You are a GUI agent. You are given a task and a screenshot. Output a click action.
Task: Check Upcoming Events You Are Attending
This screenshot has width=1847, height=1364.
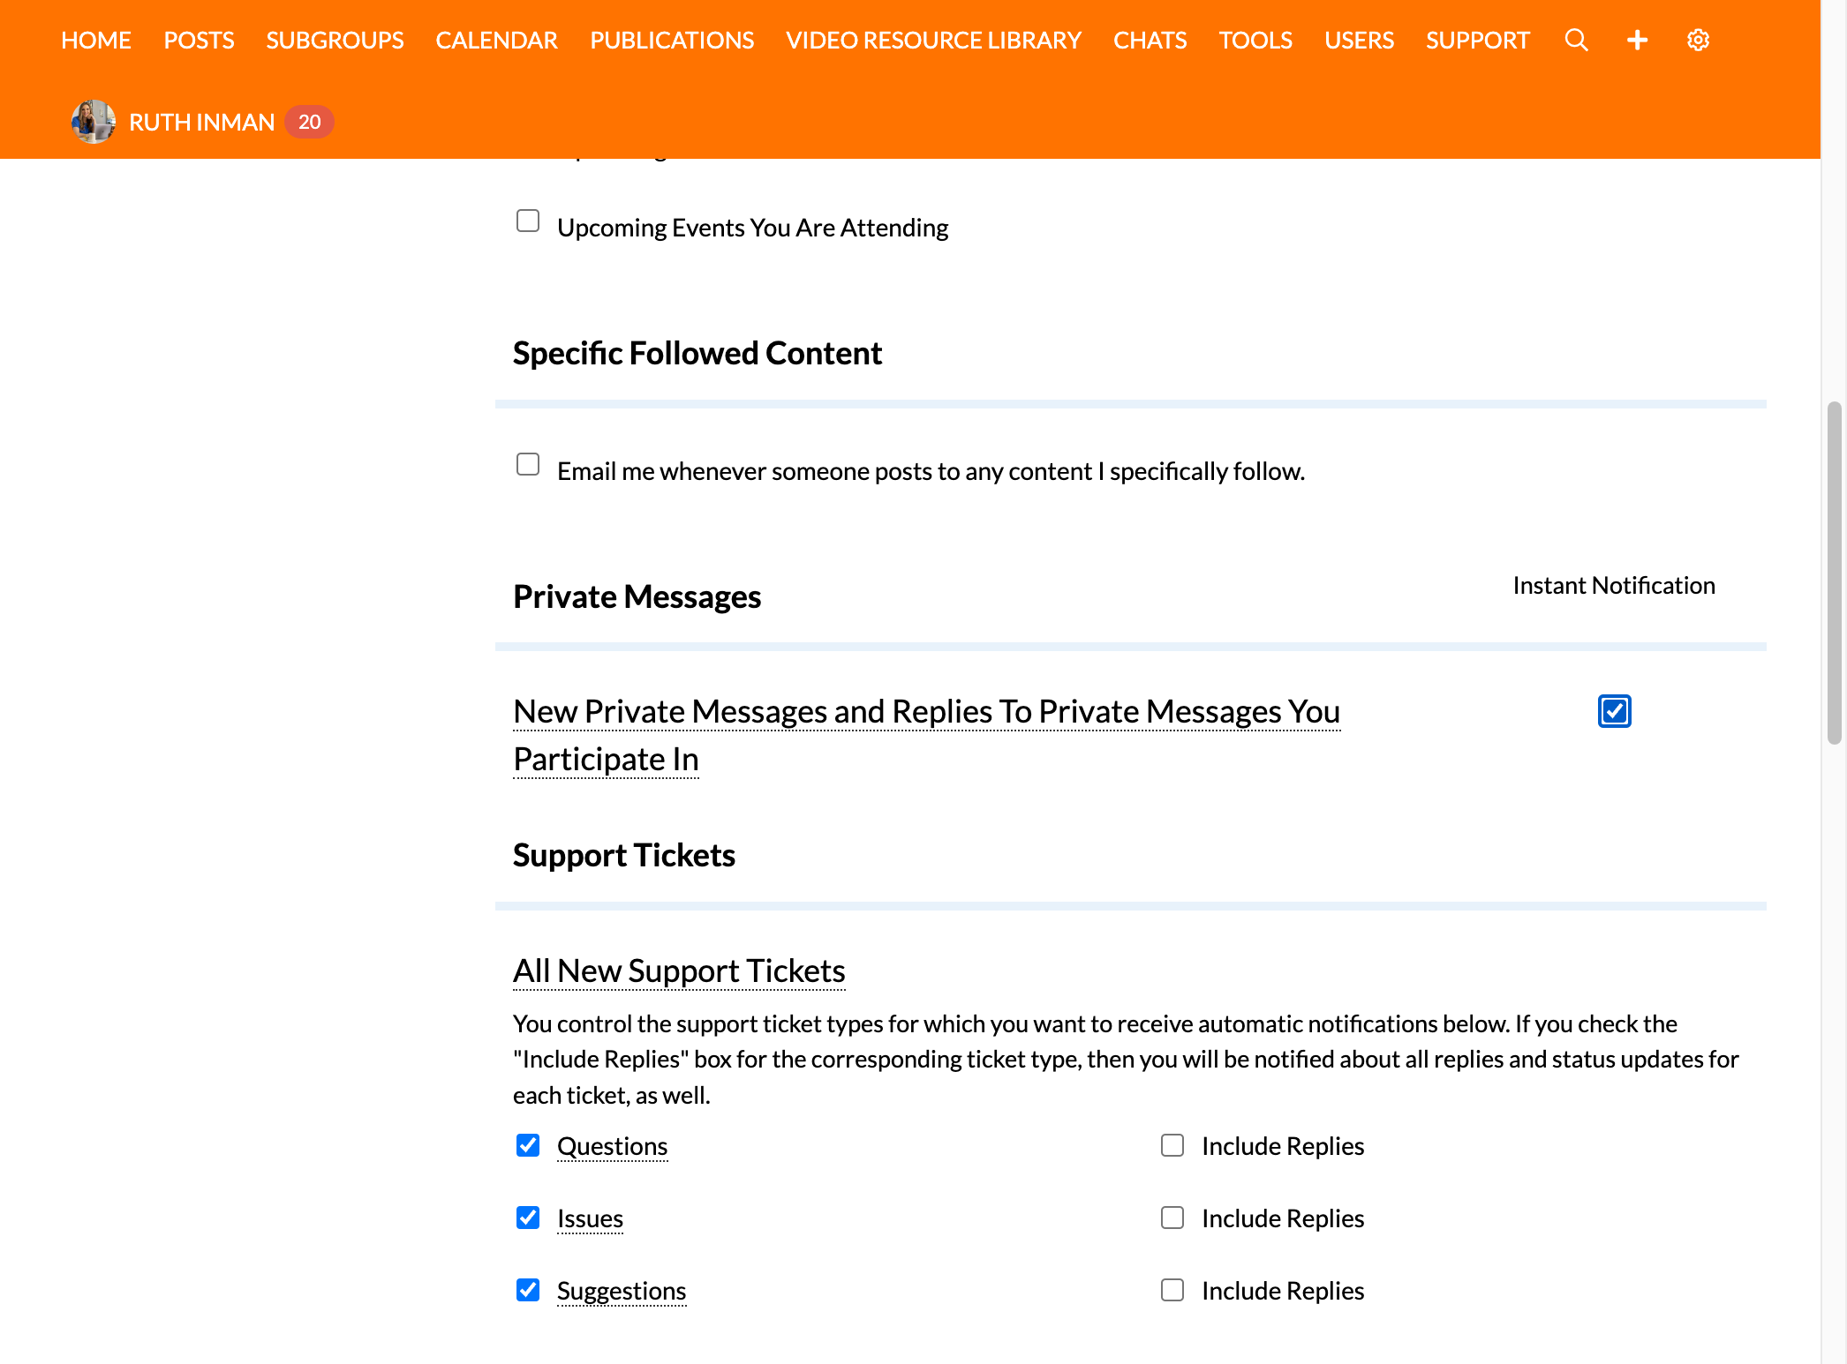(528, 221)
